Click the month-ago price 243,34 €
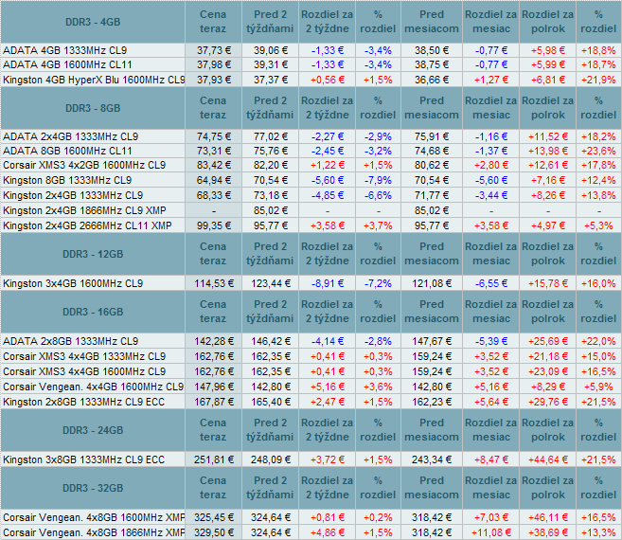 pos(432,459)
